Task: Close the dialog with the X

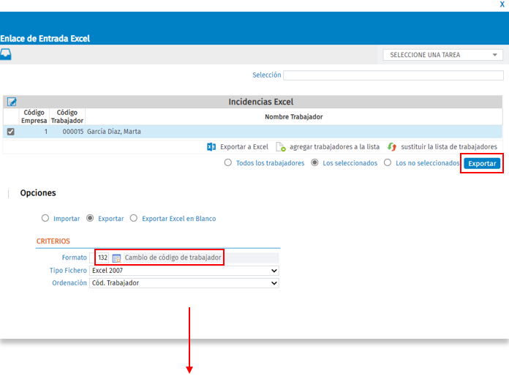Action: pyautogui.click(x=502, y=4)
